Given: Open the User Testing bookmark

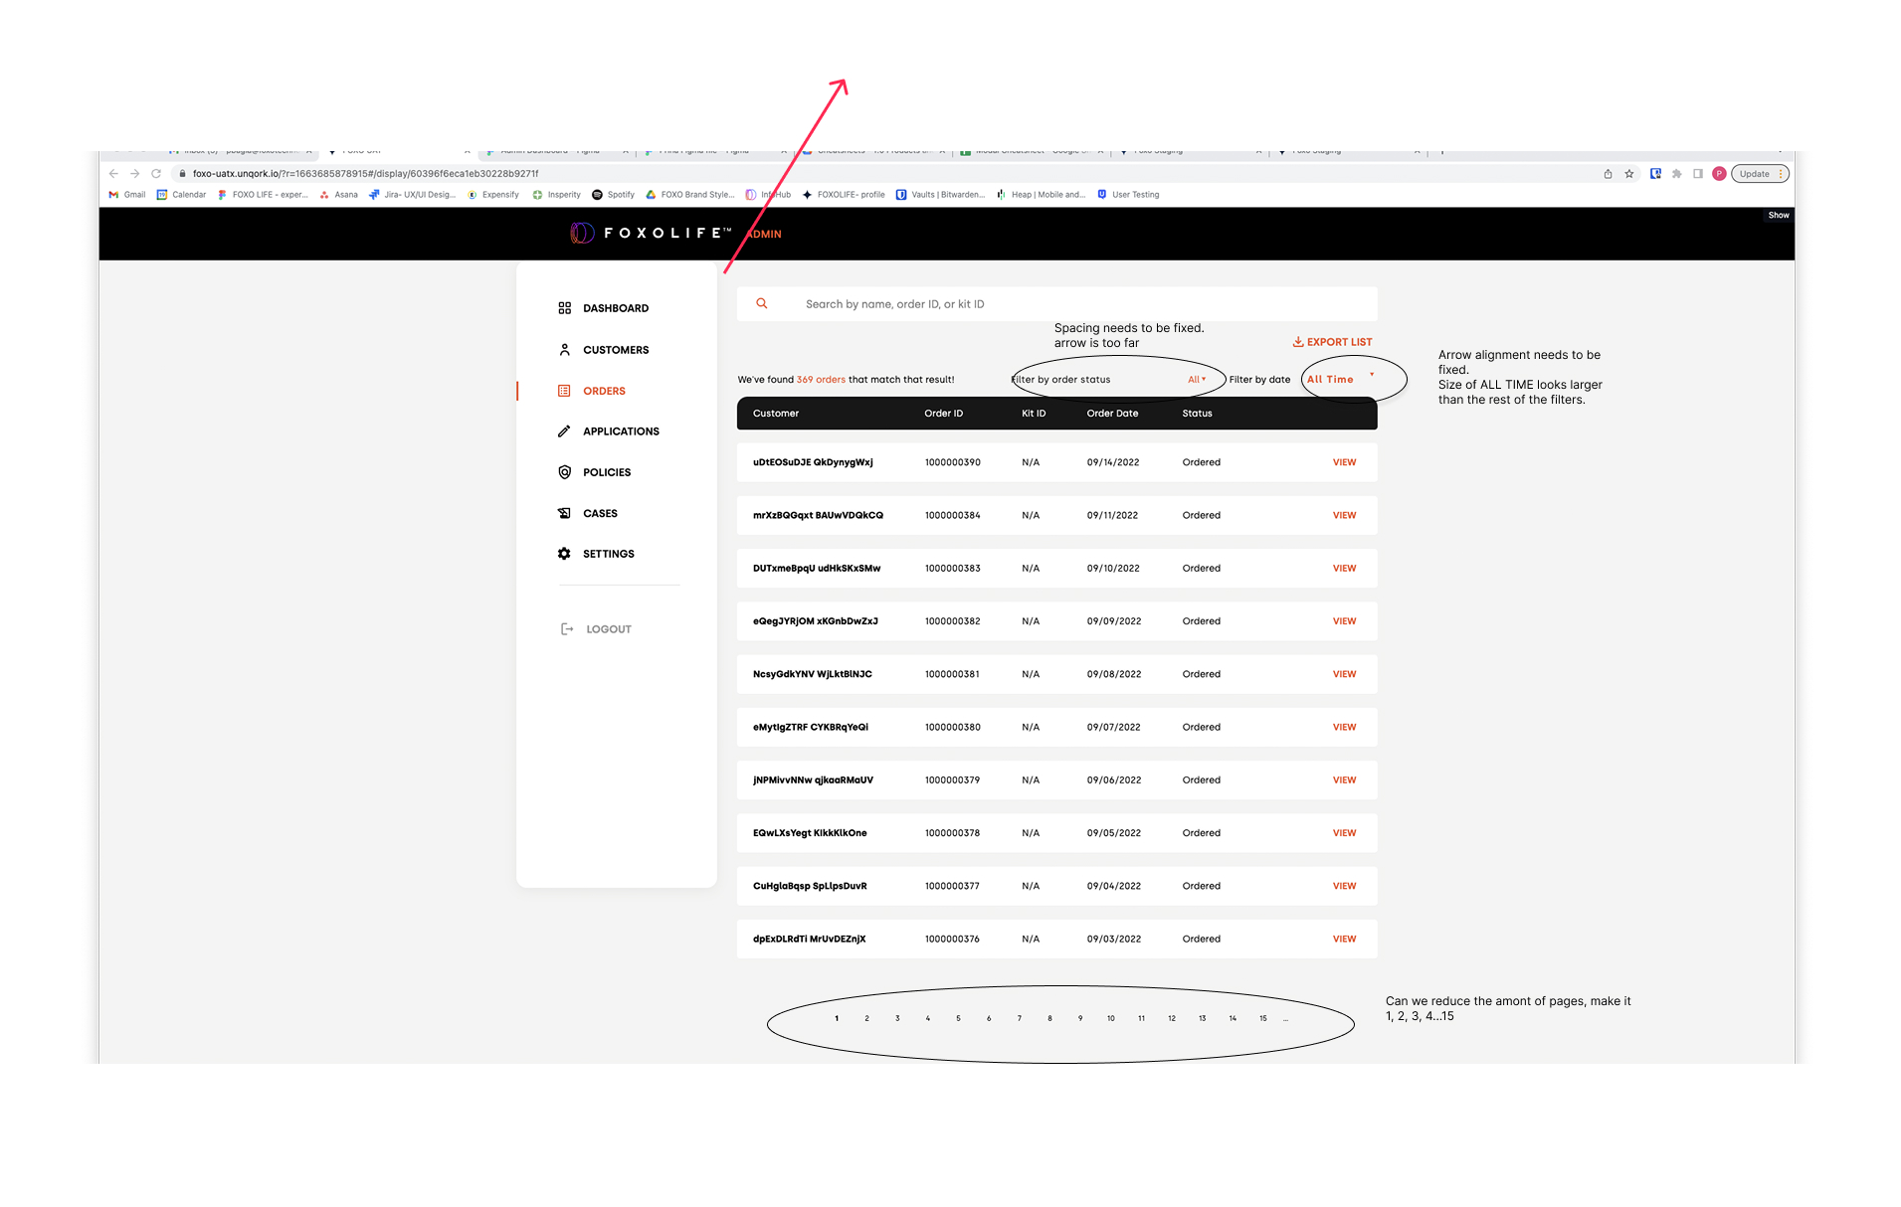Looking at the screenshot, I should [x=1129, y=195].
